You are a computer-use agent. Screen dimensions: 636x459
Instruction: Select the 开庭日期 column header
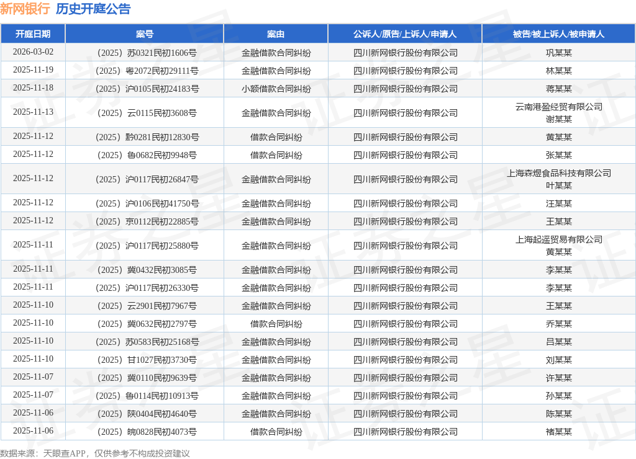click(33, 34)
